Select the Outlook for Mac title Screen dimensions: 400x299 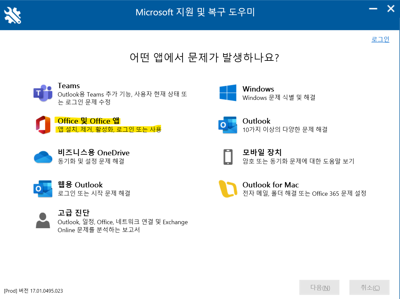(271, 185)
